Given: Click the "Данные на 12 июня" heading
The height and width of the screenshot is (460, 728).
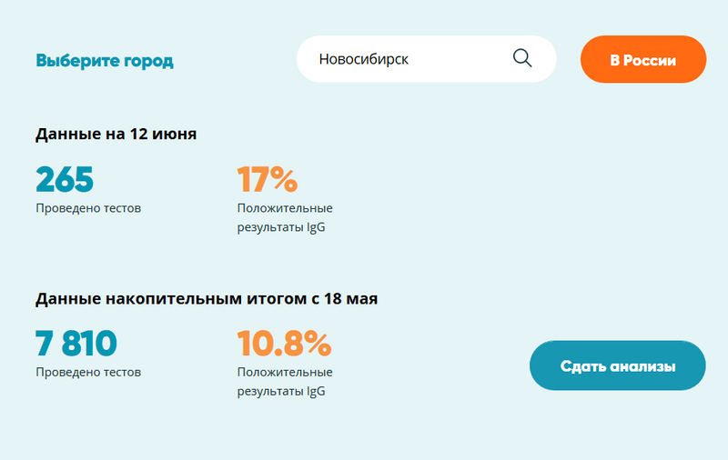Looking at the screenshot, I should pyautogui.click(x=116, y=135).
